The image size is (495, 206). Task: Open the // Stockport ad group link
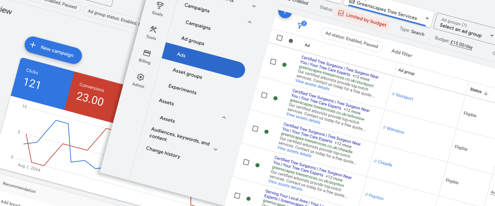tap(403, 96)
